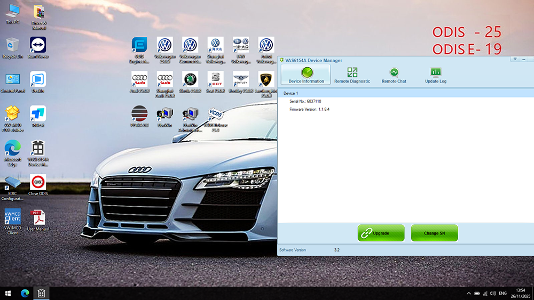Open the User Manual PDF icon
534x300 pixels.
point(38,218)
